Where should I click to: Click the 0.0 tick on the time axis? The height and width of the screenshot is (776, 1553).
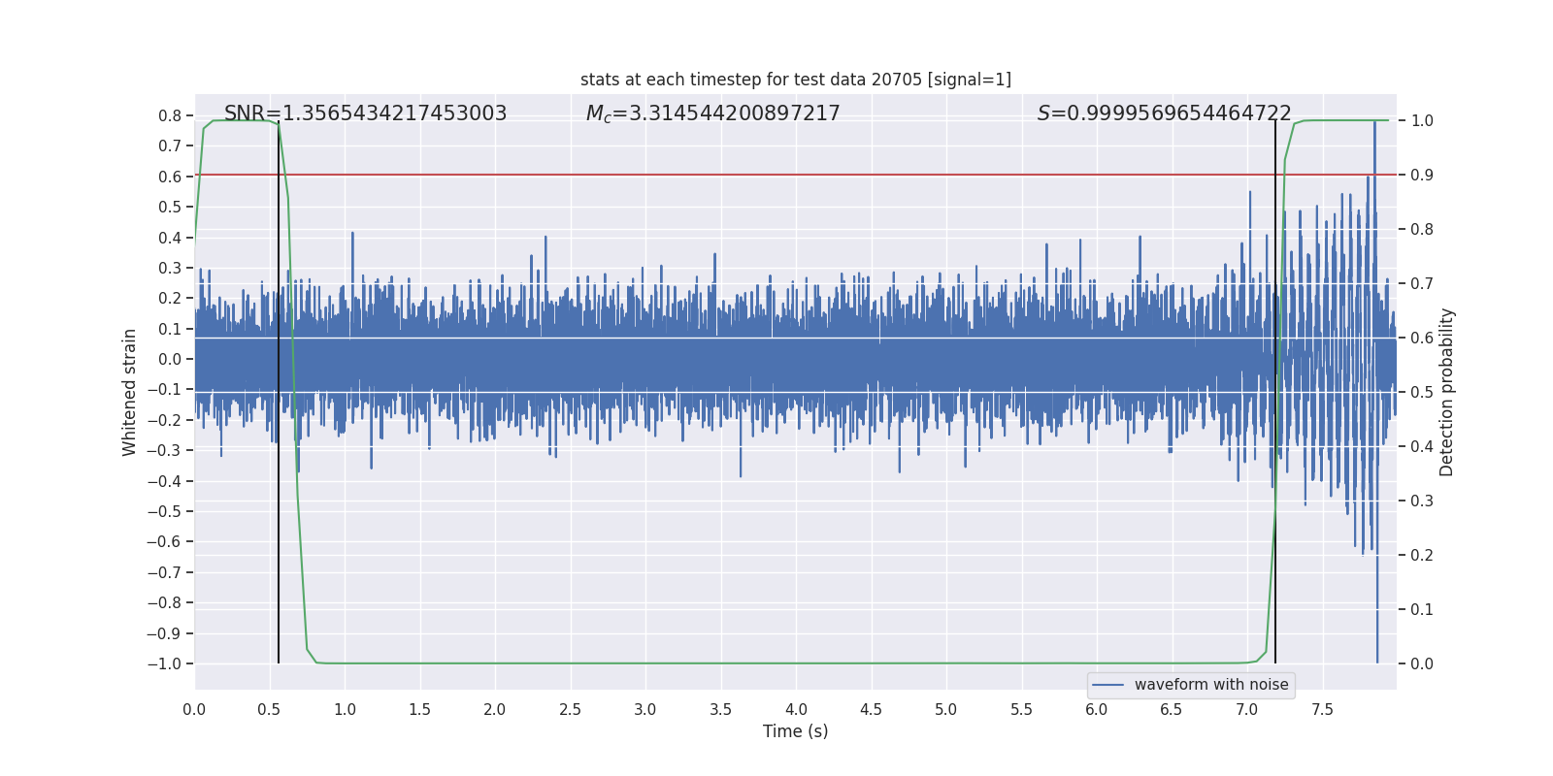tap(194, 709)
